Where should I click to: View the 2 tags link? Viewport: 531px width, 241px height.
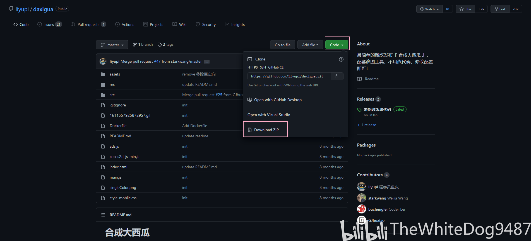165,45
